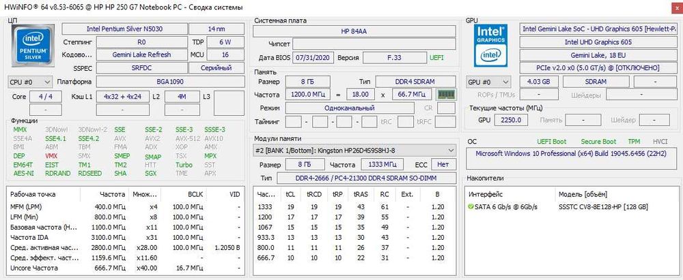Viewport: 683px width, 280px height.
Task: Click the 1200.0 МГц memory frequency field
Action: tap(307, 94)
